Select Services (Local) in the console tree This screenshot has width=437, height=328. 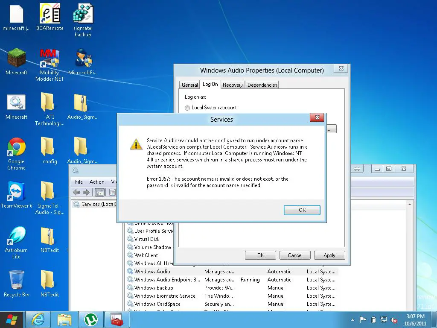coord(95,204)
